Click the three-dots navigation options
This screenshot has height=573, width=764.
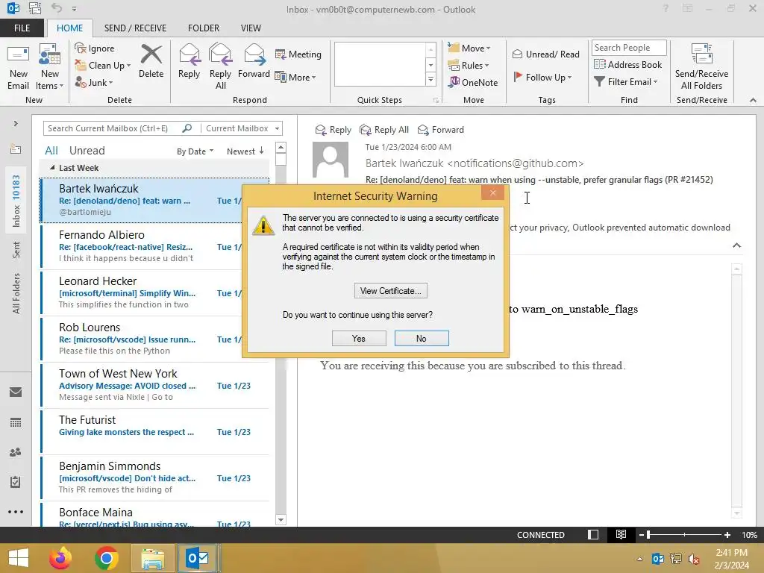(x=16, y=512)
